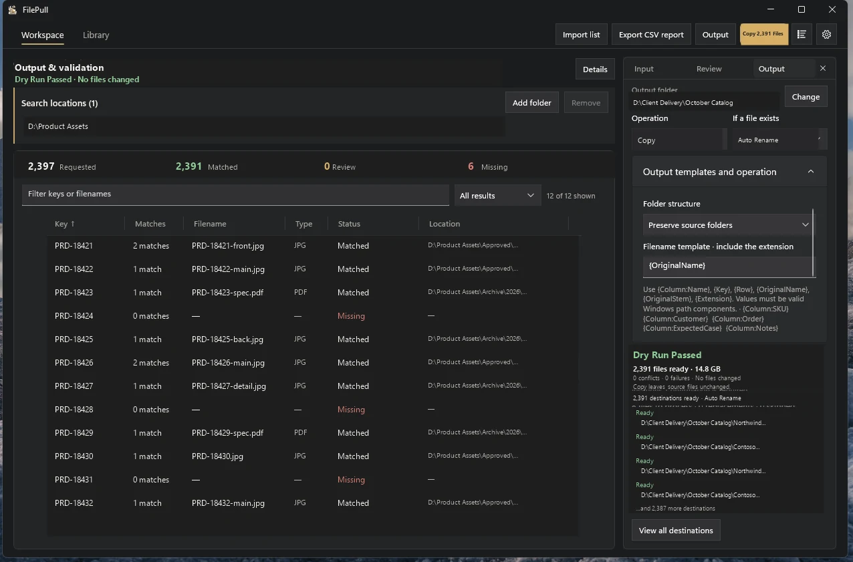Select key PRD-18431

pyautogui.click(x=74, y=480)
